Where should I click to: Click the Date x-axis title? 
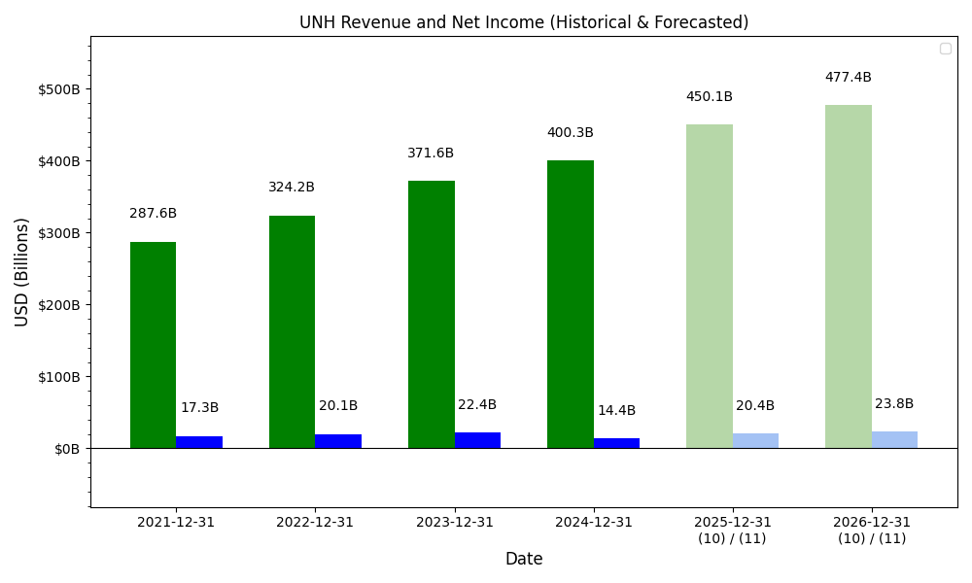tap(524, 559)
